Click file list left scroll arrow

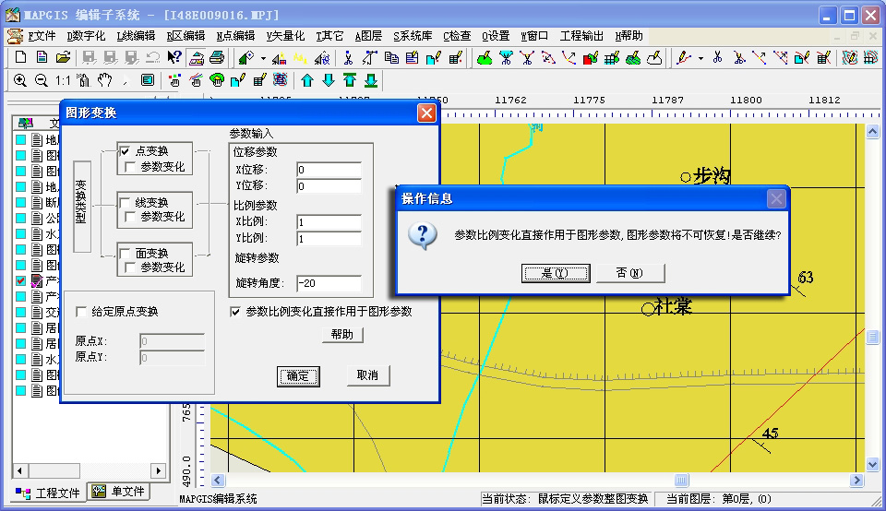(x=19, y=470)
